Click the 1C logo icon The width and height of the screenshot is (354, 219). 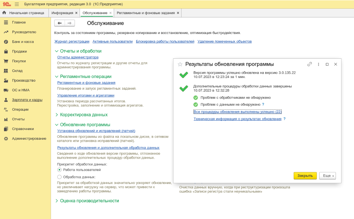[x=7, y=4]
